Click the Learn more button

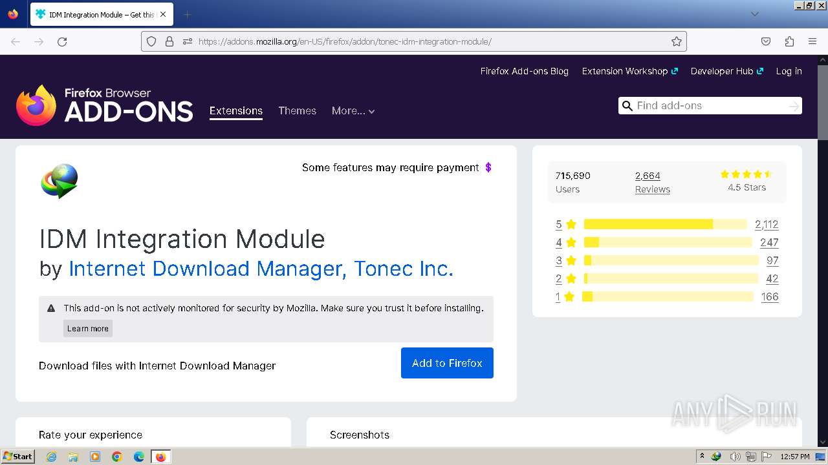pyautogui.click(x=88, y=328)
